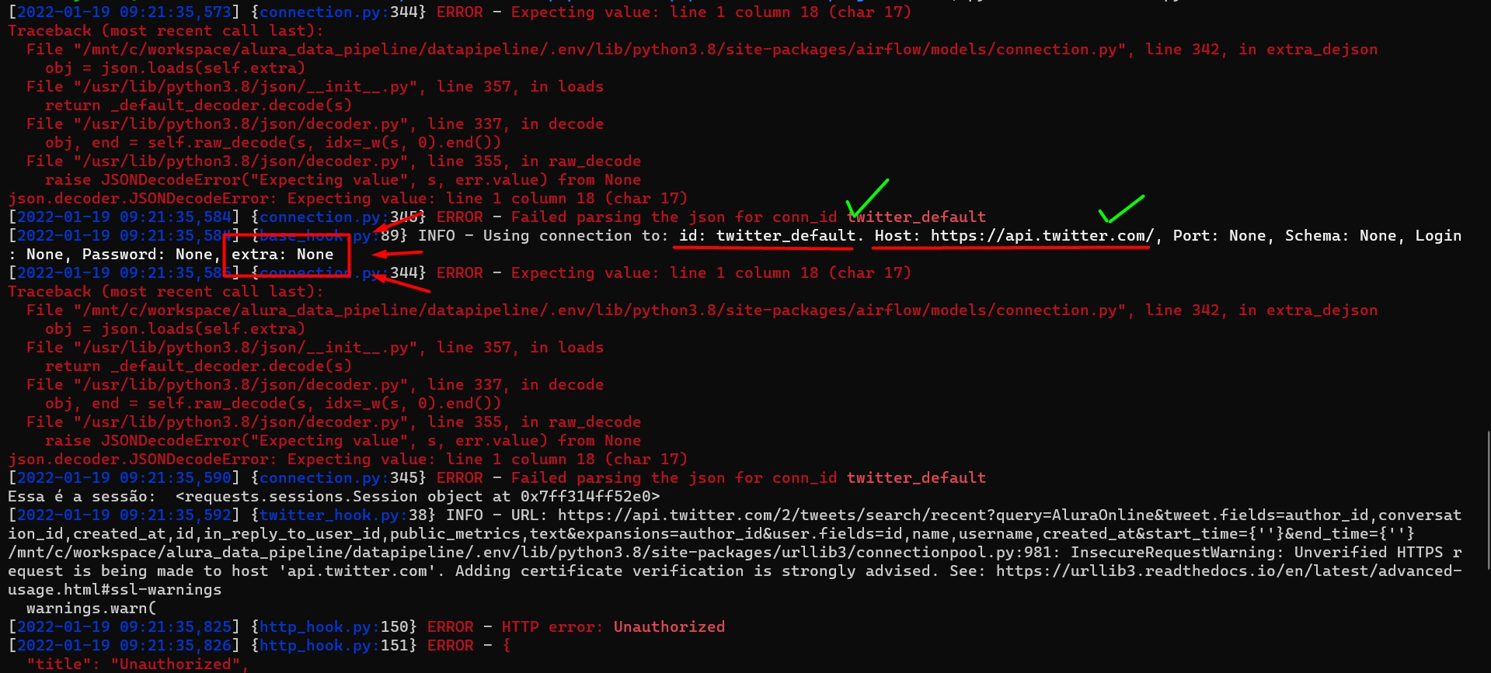Click "INFO - Using connection to:" text
Image resolution: width=1491 pixels, height=673 pixels.
[x=544, y=235]
